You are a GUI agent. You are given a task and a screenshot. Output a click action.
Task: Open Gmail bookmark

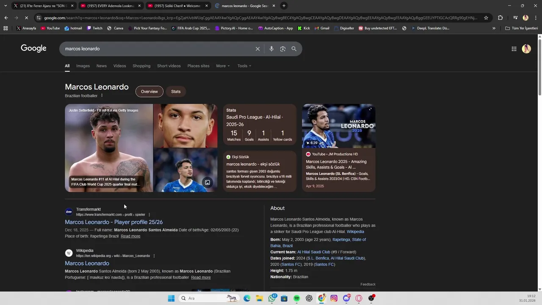321,28
